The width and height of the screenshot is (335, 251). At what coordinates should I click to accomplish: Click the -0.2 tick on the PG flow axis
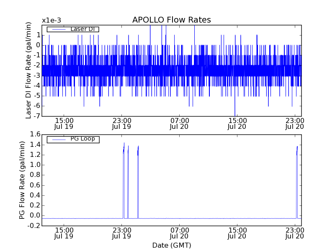34,225
